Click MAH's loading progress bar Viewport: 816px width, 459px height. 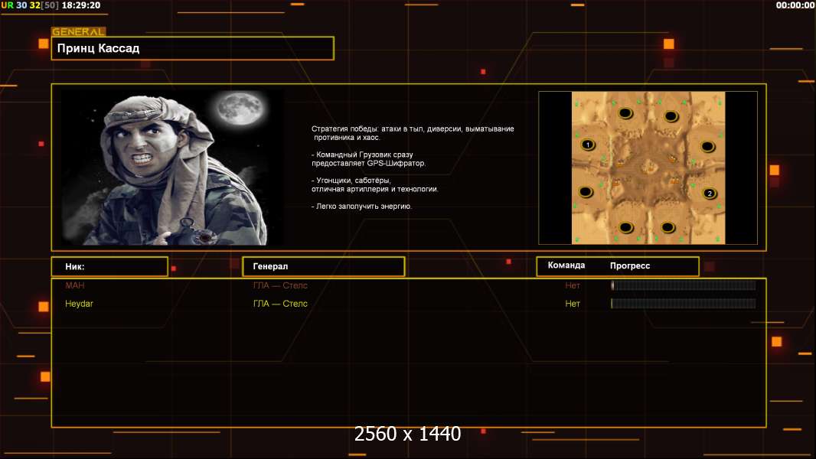(684, 285)
